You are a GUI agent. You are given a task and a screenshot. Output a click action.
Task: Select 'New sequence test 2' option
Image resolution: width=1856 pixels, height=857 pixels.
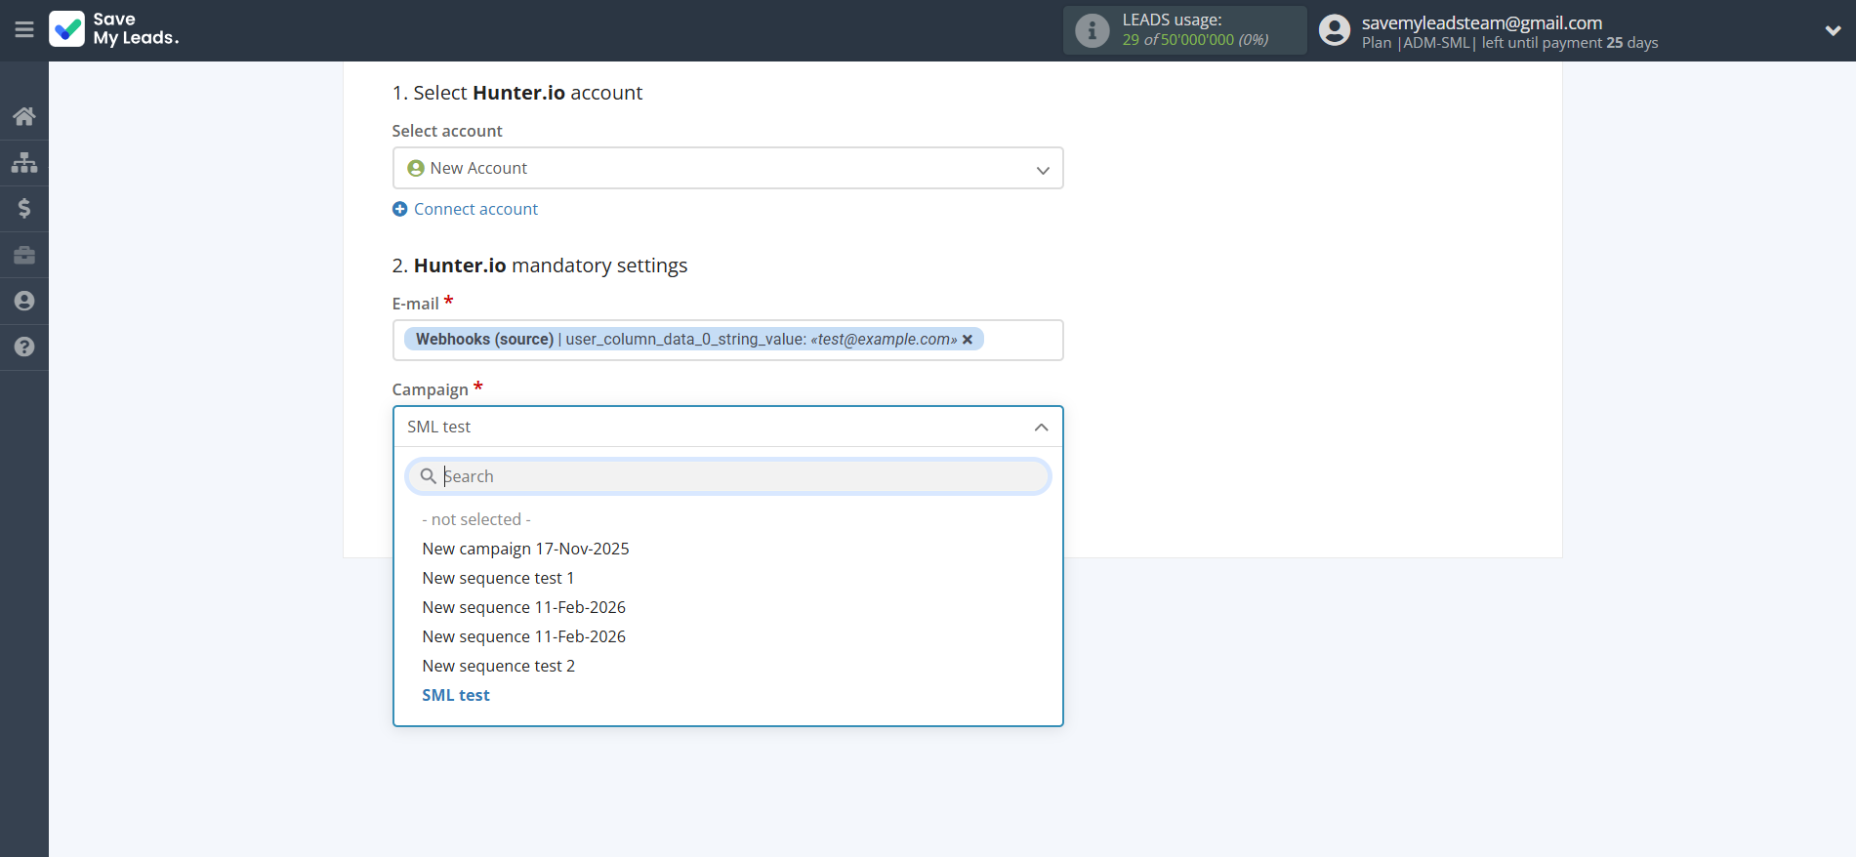498,666
